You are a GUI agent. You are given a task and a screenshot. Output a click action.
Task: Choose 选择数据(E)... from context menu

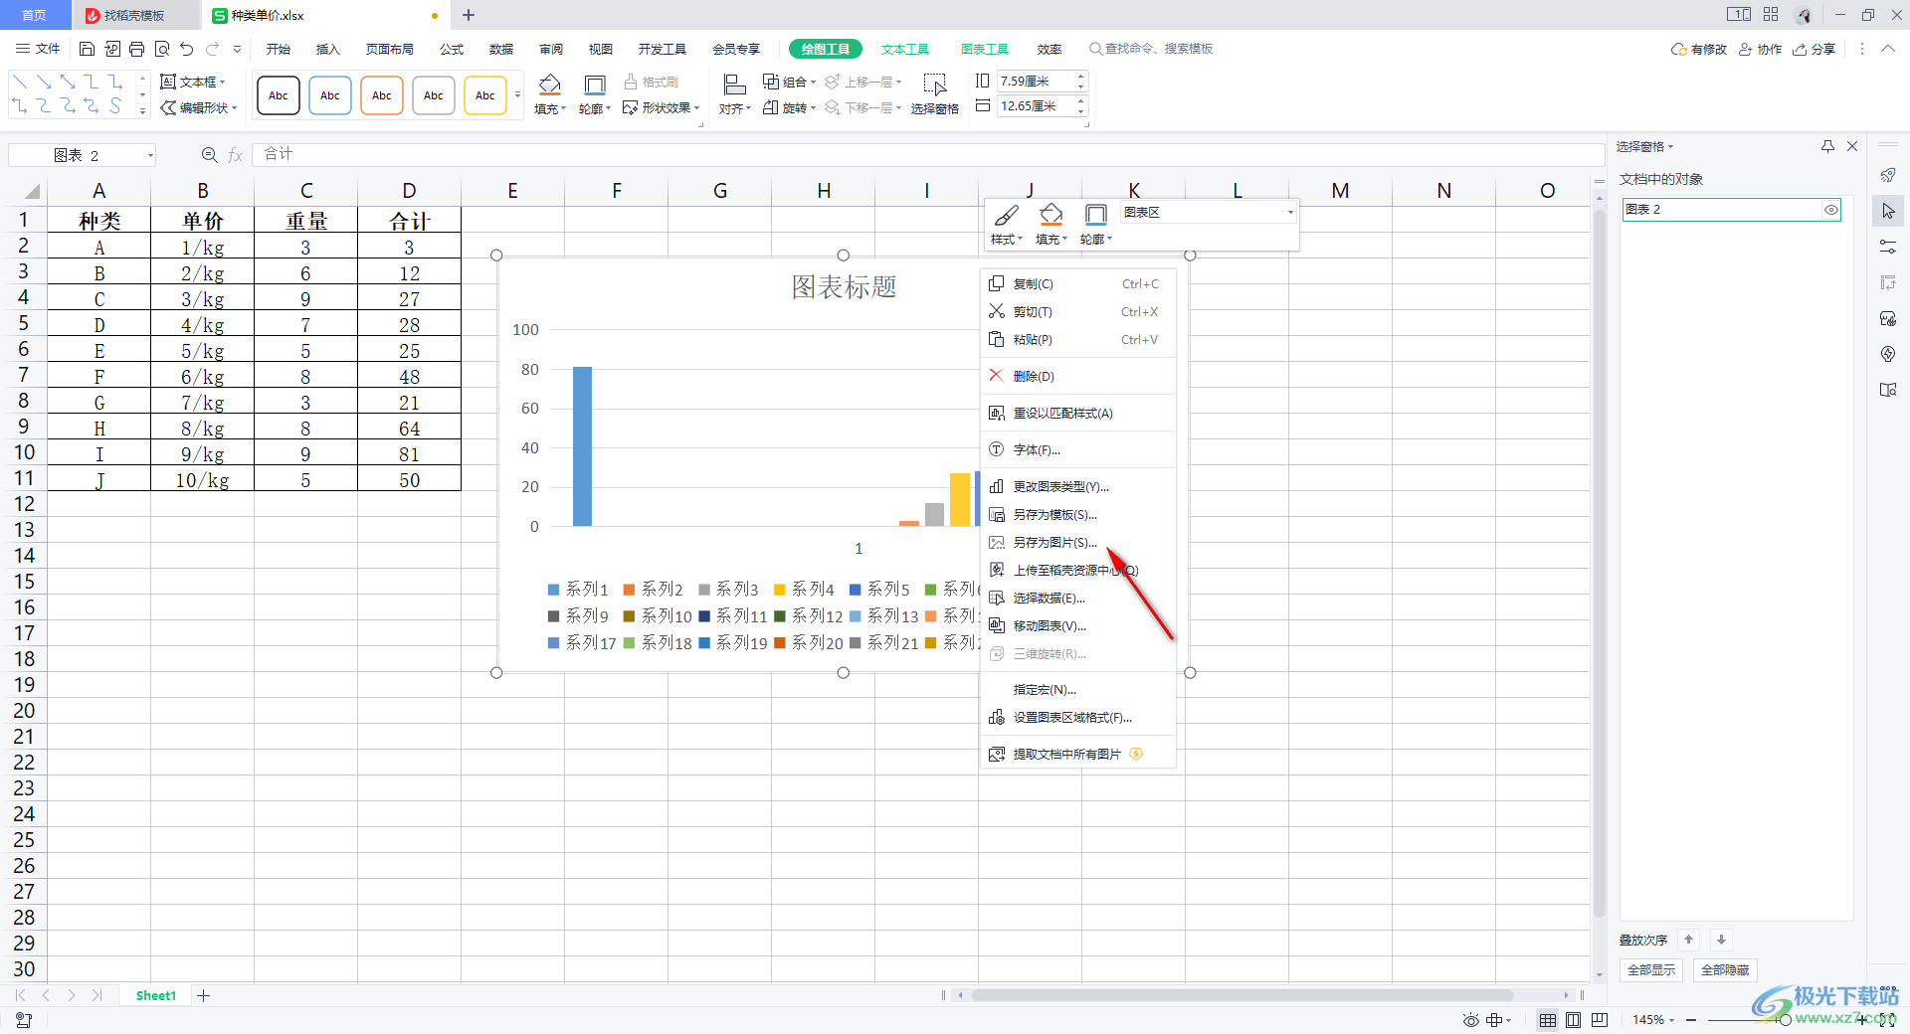click(x=1078, y=599)
